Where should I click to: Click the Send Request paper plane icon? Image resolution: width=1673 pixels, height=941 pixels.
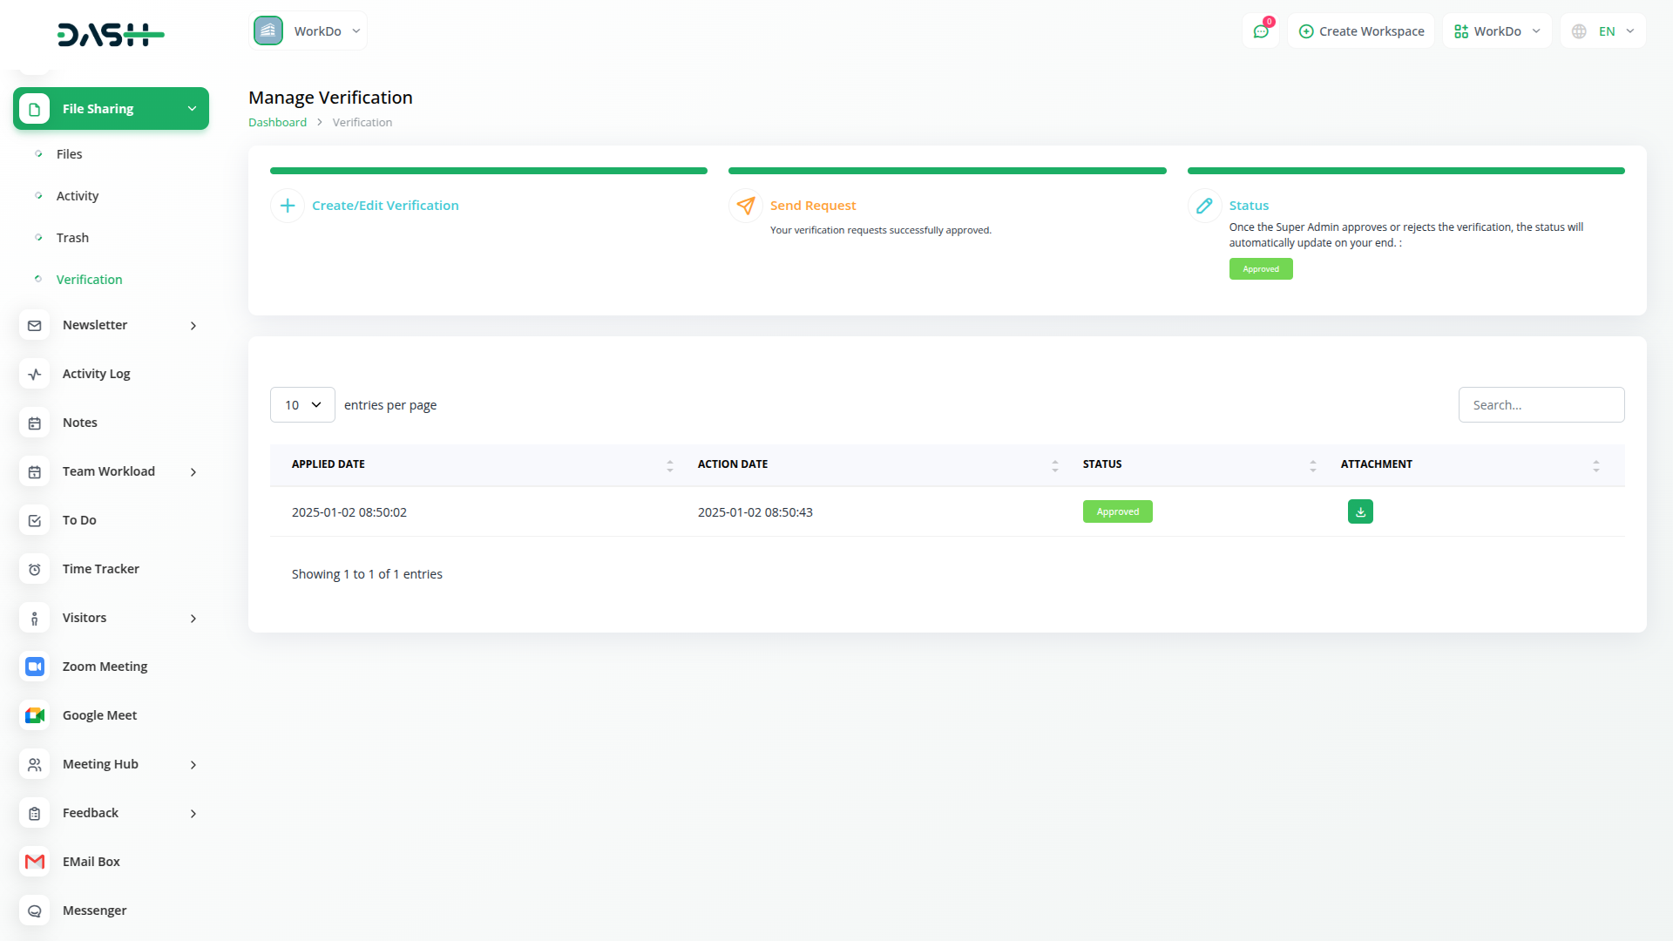(746, 206)
